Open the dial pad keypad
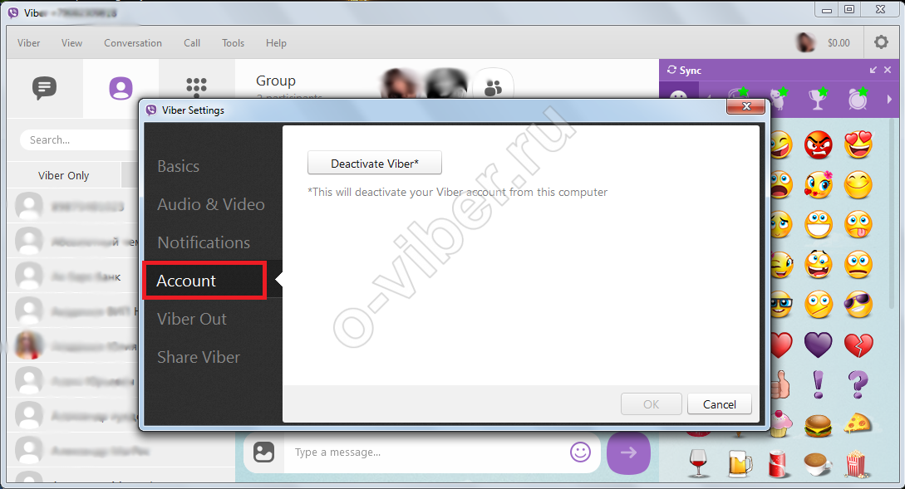This screenshot has height=489, width=905. [x=196, y=86]
